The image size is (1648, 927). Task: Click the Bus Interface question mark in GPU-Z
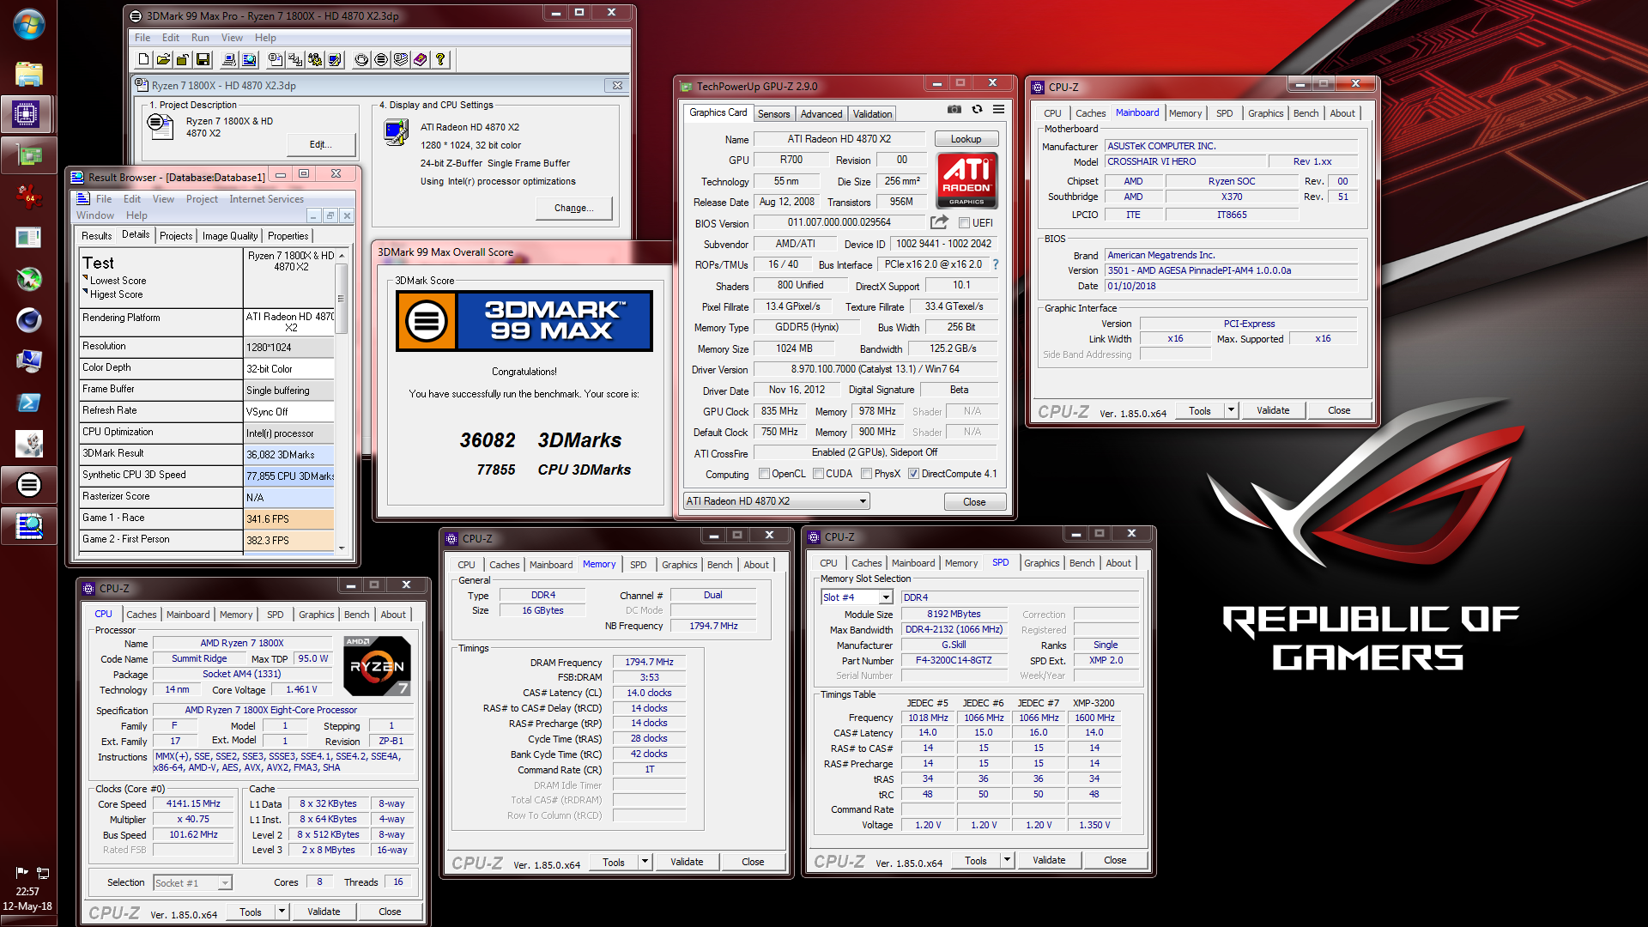(x=996, y=264)
